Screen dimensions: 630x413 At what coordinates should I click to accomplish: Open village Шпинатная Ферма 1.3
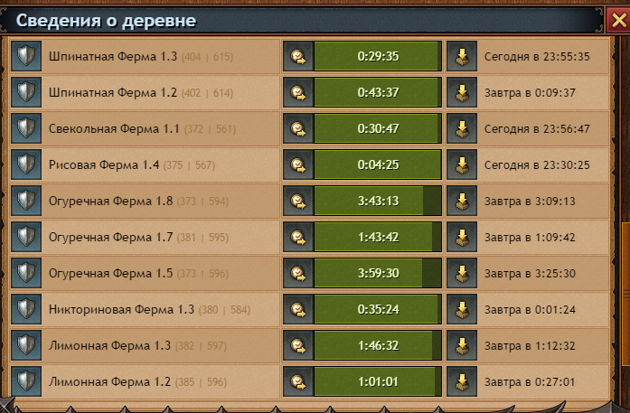click(113, 56)
